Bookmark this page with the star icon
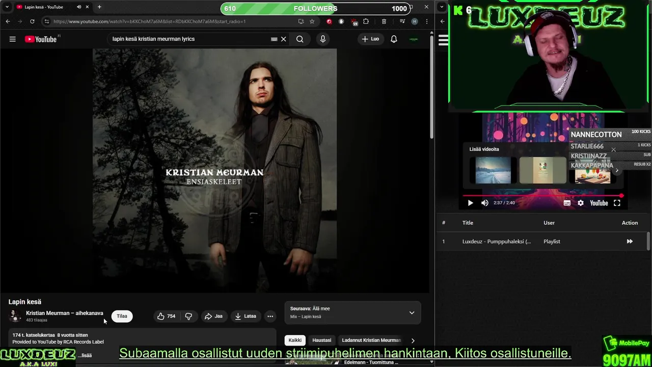 (312, 21)
